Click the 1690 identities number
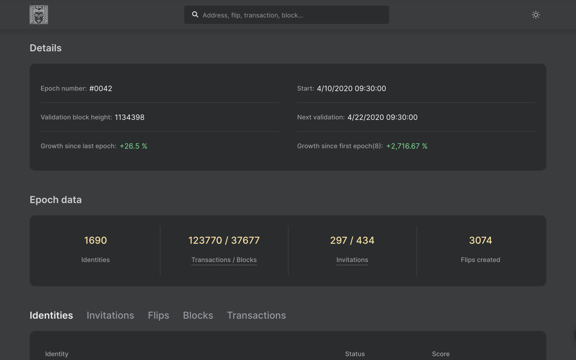576x360 pixels. pyautogui.click(x=95, y=240)
